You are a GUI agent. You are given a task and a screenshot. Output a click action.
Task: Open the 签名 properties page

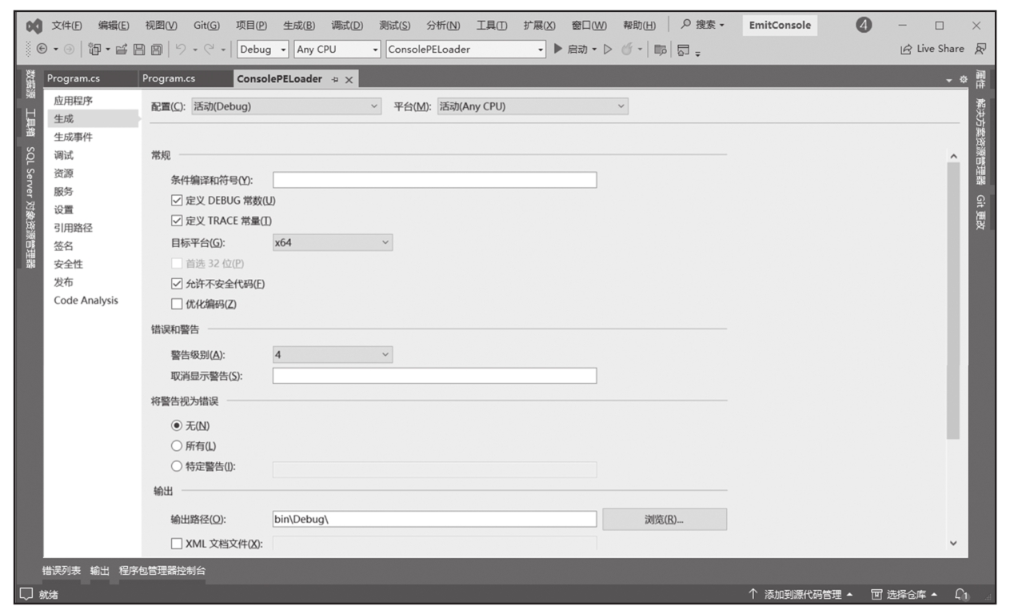63,246
